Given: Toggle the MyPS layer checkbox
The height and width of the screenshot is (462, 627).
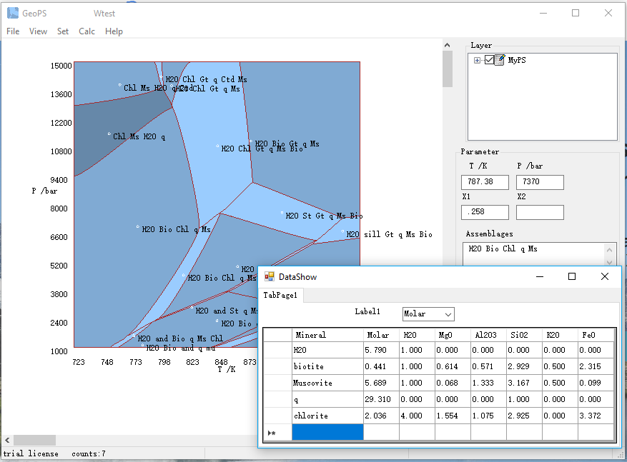Looking at the screenshot, I should [x=489, y=61].
